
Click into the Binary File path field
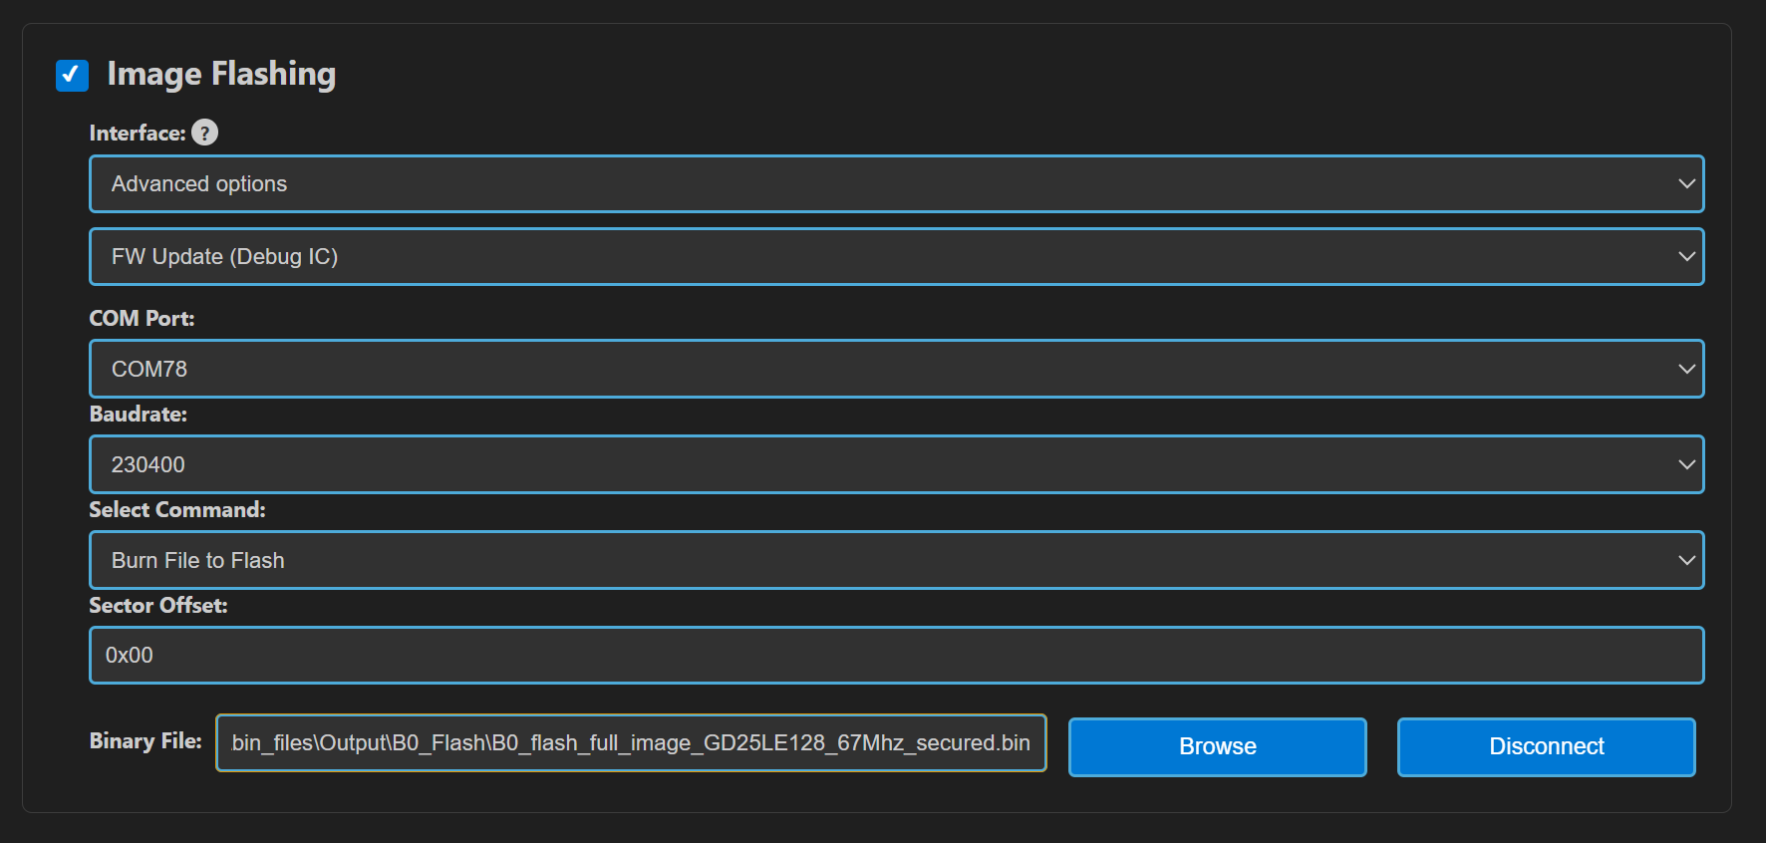[x=630, y=743]
